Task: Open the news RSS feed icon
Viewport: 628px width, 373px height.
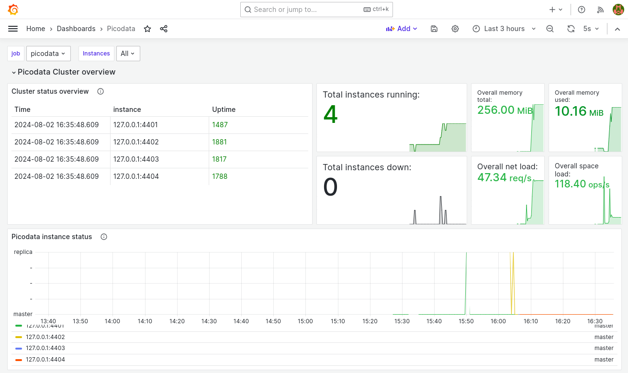Action: point(600,10)
